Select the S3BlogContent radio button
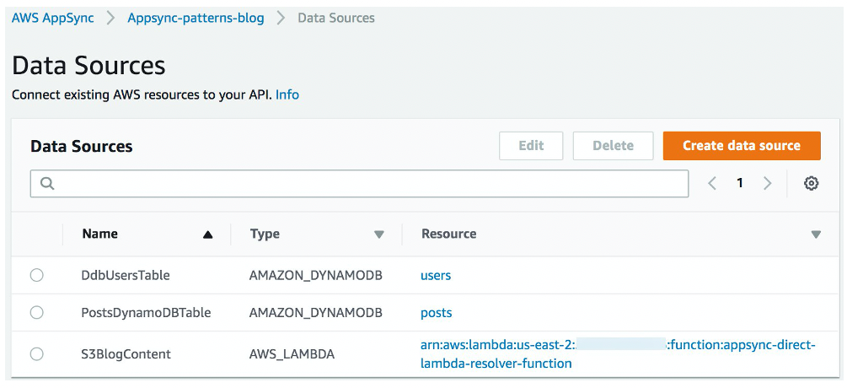The height and width of the screenshot is (388, 847). (36, 354)
